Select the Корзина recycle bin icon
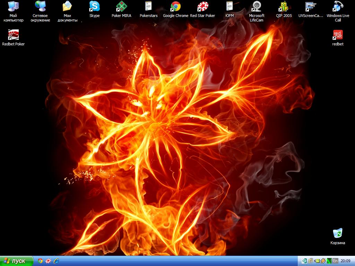355x266 pixels. [x=338, y=233]
